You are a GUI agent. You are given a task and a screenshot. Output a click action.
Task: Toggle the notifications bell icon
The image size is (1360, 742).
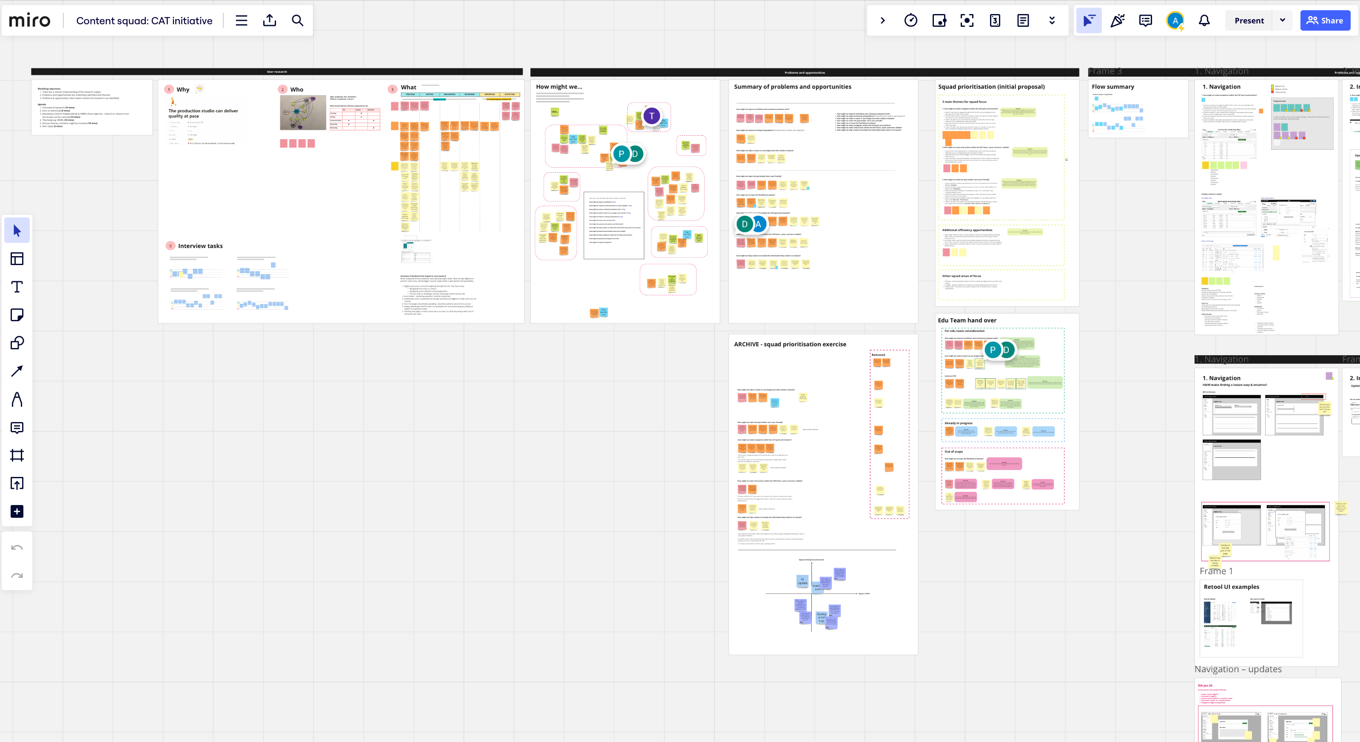1205,20
